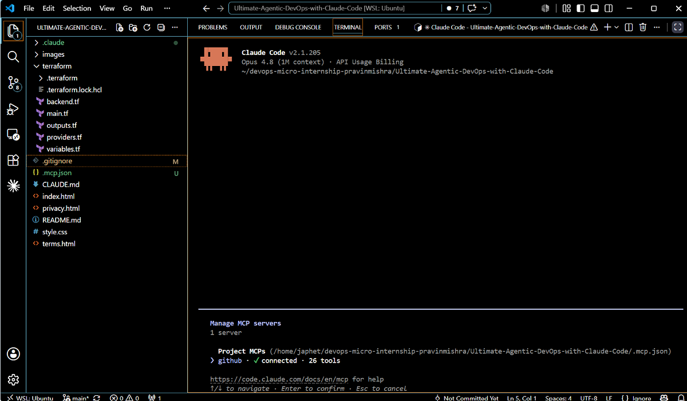Open the chat dropdown chevron in title bar
687x401 pixels.
tap(485, 9)
